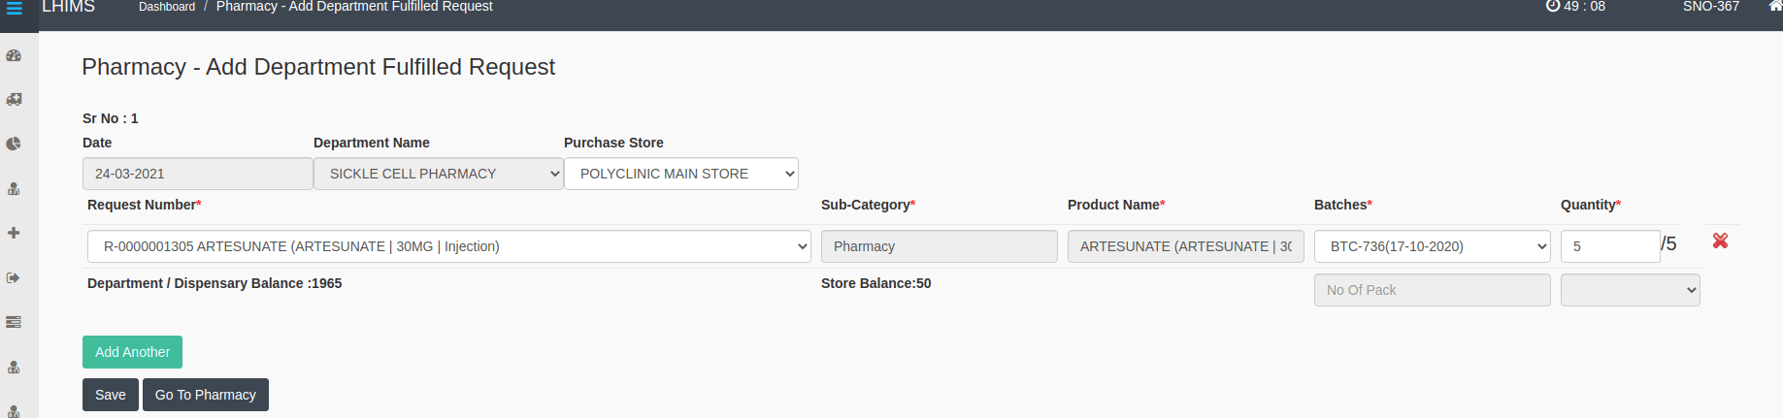The width and height of the screenshot is (1783, 418).
Task: Click the ambulance icon in sidebar
Action: tap(15, 100)
